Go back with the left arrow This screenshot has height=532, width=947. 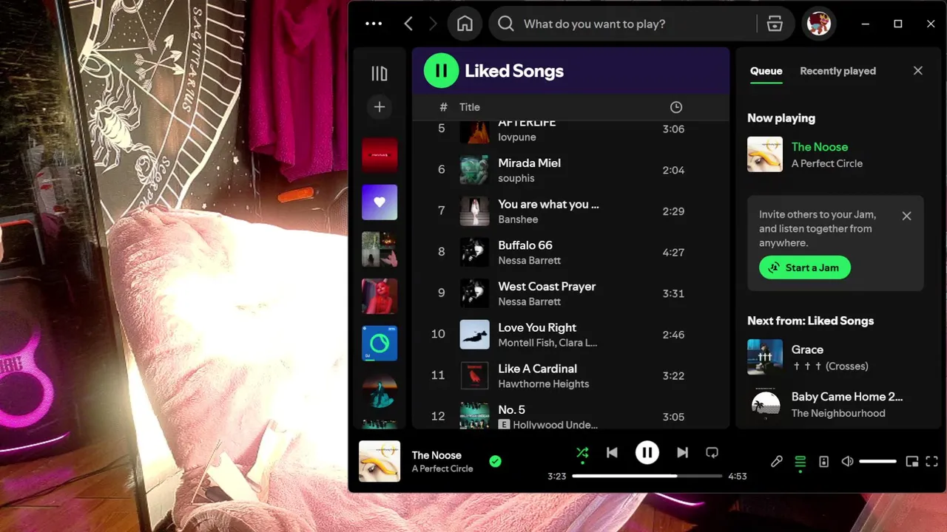pyautogui.click(x=408, y=24)
